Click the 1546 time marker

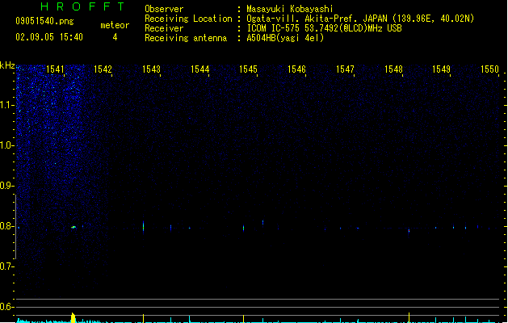[296, 69]
